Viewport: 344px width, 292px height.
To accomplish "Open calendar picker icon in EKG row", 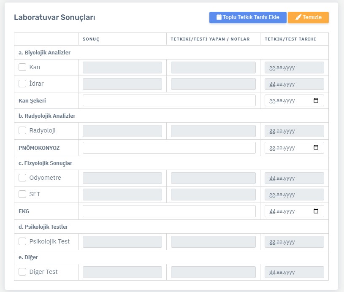I will tap(316, 211).
